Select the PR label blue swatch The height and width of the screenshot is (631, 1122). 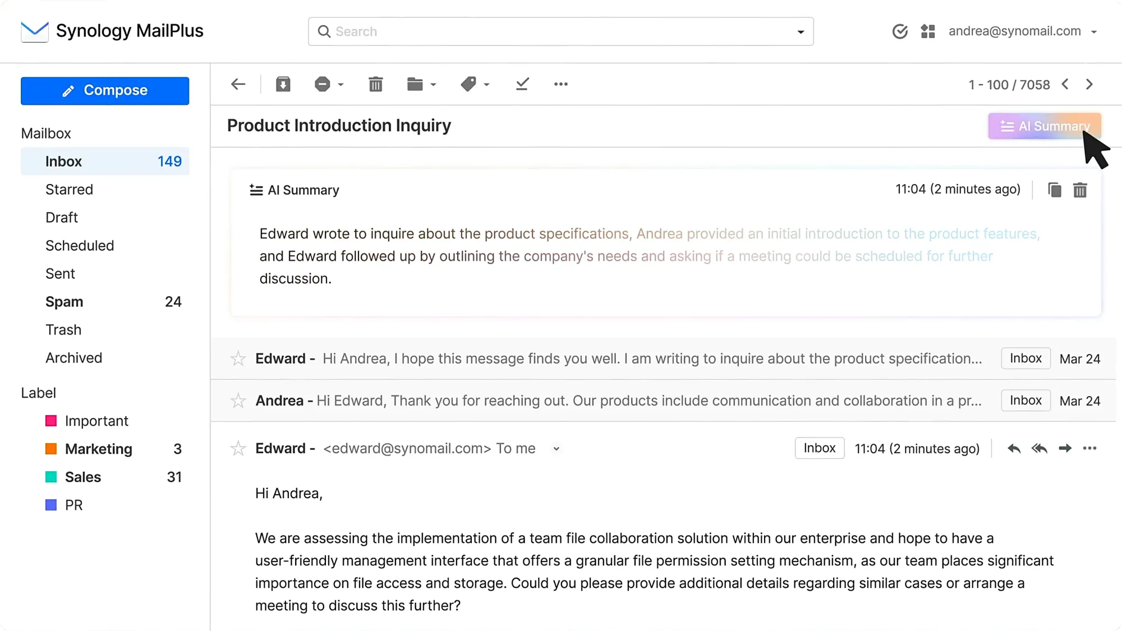51,505
